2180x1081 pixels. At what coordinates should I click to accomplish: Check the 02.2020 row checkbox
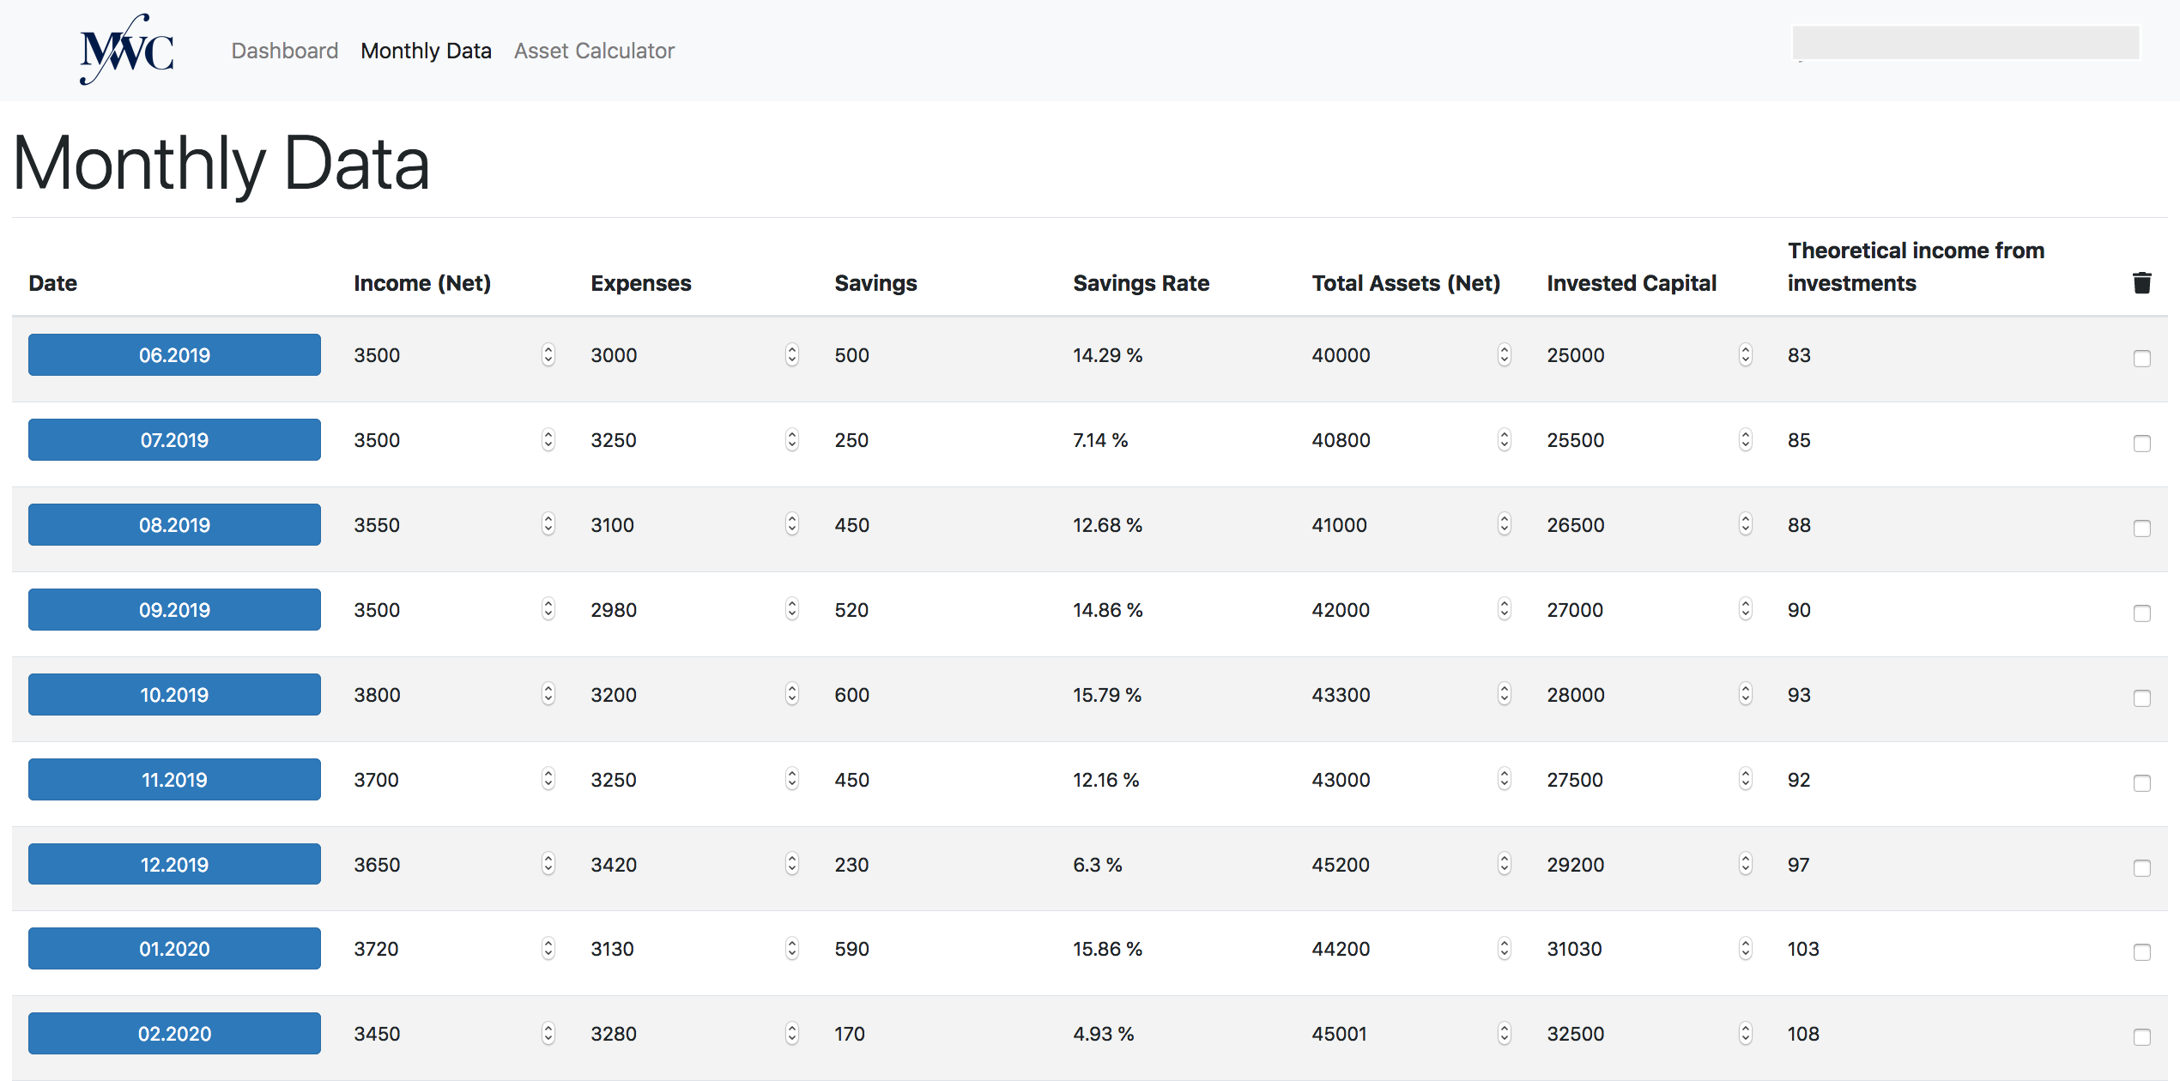pos(2141,1036)
